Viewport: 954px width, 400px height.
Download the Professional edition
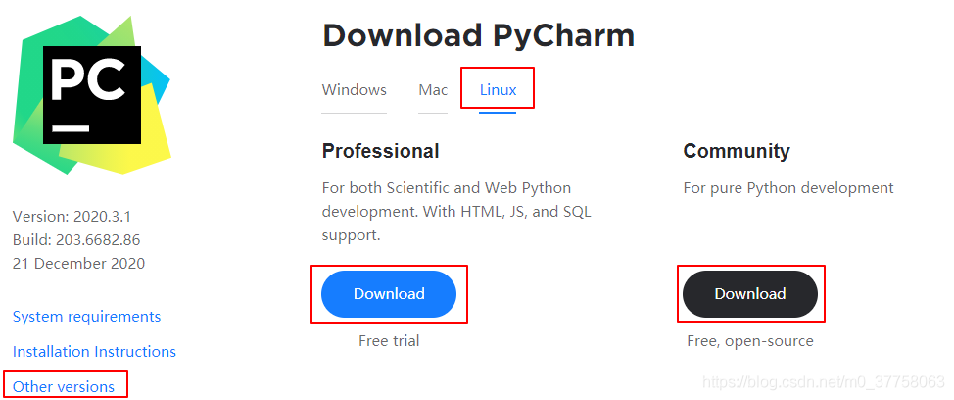click(389, 294)
